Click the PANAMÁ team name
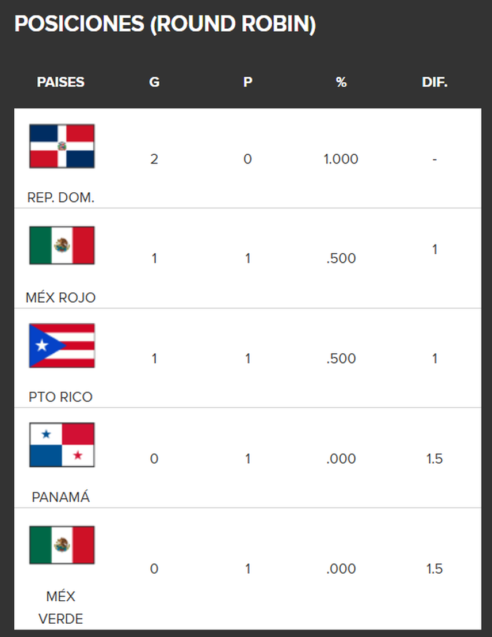492x637 pixels. click(61, 497)
